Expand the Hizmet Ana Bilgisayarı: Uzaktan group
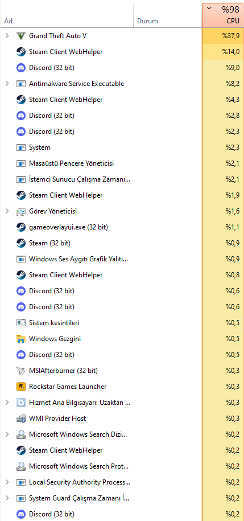244x521 pixels. 7,403
